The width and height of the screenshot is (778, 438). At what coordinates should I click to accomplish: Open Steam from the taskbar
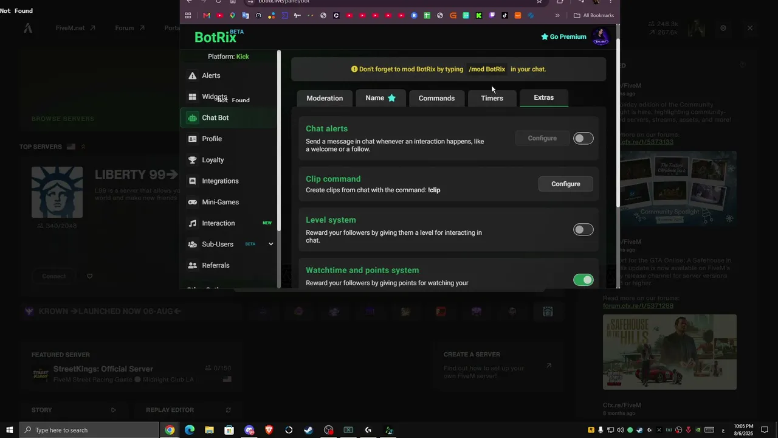(x=309, y=430)
